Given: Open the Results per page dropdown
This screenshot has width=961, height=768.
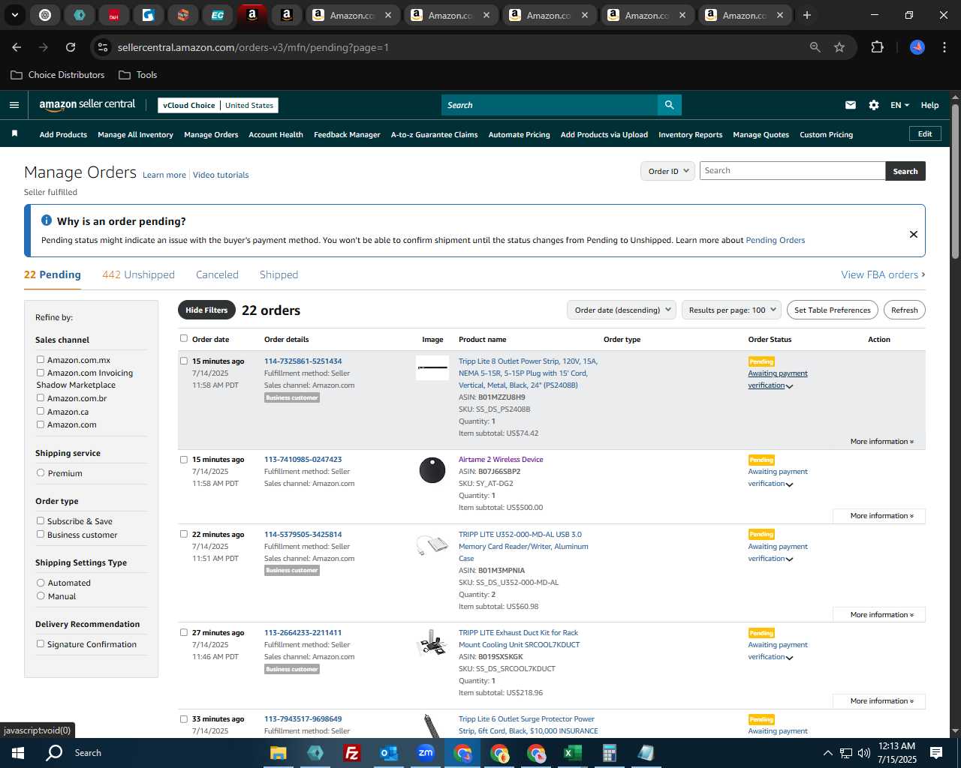Looking at the screenshot, I should point(732,310).
